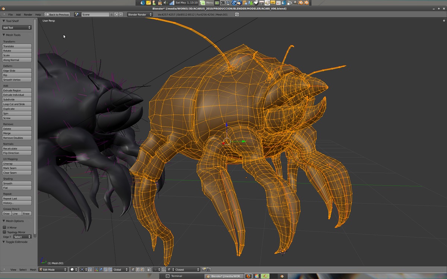Image resolution: width=447 pixels, height=279 pixels.
Task: Select face select mode icon
Action: pos(142,269)
